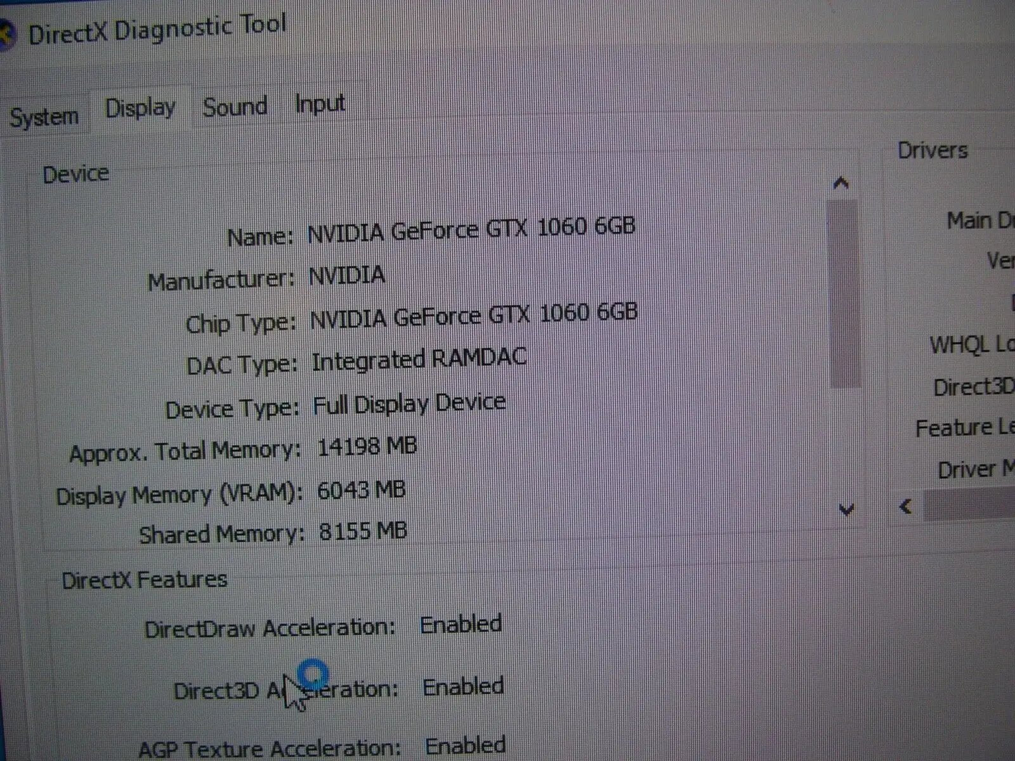Select the Full Display Device value
Screen dimensions: 1015x761
coord(409,405)
